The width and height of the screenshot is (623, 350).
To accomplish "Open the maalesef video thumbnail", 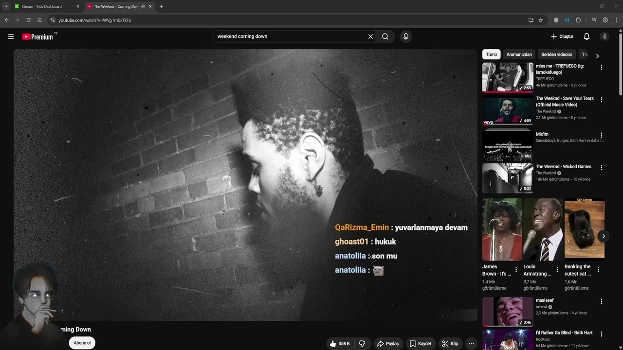I will click(x=508, y=312).
